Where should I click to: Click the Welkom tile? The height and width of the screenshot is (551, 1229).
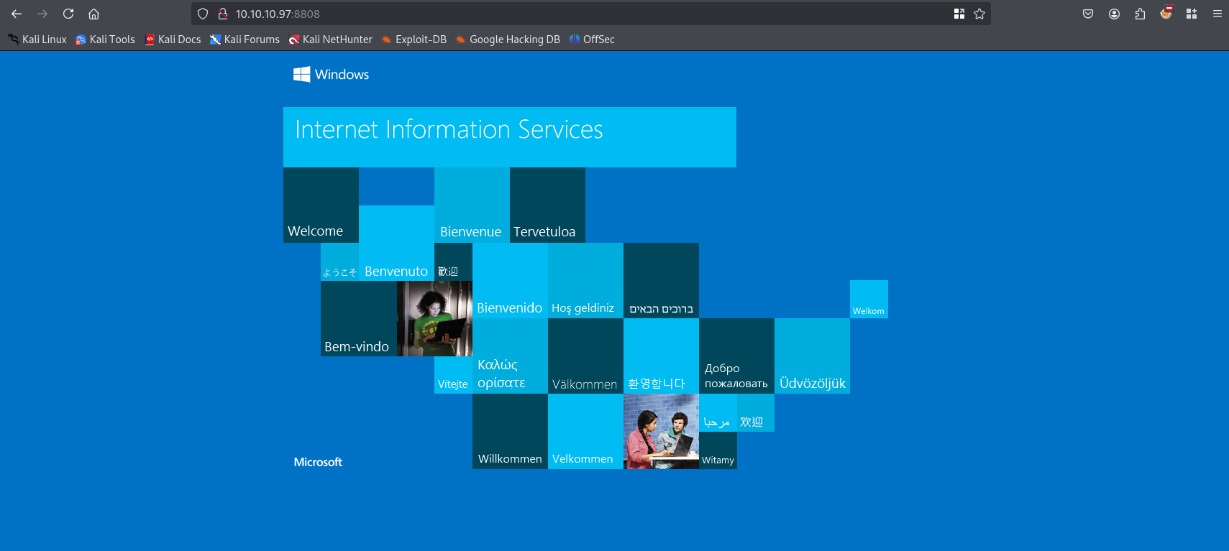click(x=869, y=299)
